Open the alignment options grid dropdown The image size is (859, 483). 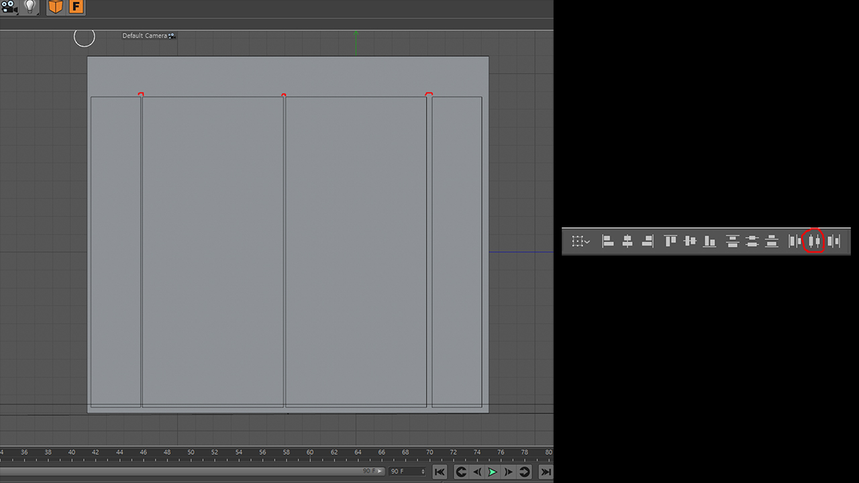tap(580, 241)
